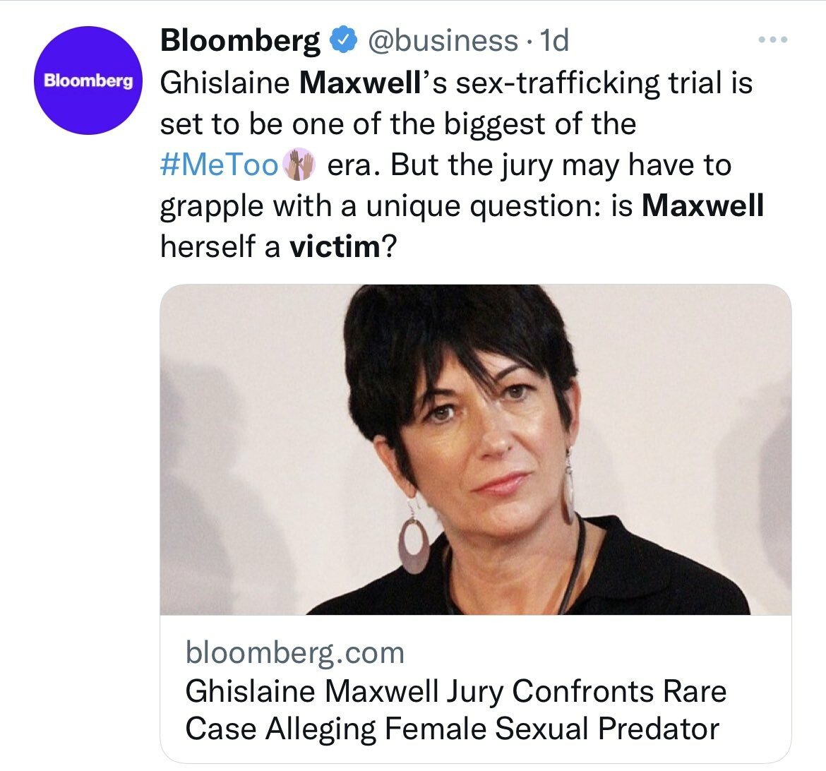The image size is (826, 771).
Task: Open headline line 'Ghislaine Maxwell Jury Confronts Rare'
Action: 455,691
